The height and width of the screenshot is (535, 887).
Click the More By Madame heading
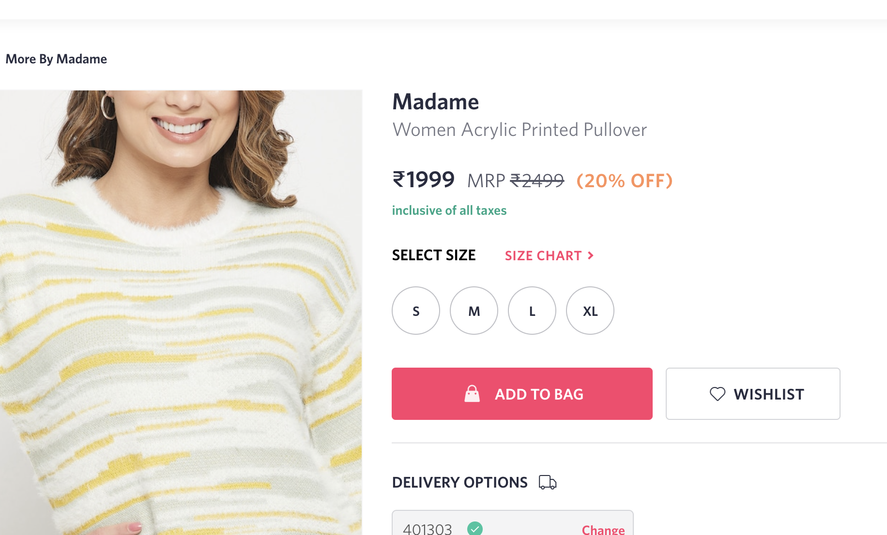coord(56,59)
